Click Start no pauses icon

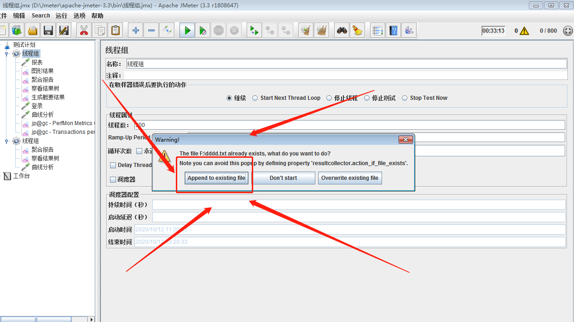203,31
